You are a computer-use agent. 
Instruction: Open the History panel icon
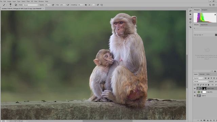coord(191,11)
